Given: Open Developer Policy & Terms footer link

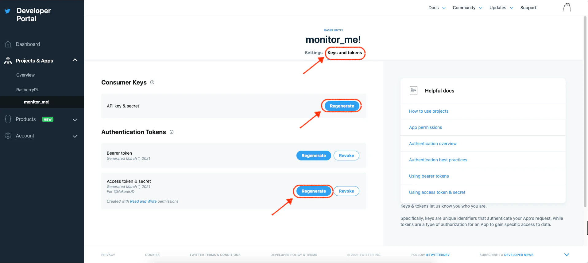Looking at the screenshot, I should coord(294,255).
